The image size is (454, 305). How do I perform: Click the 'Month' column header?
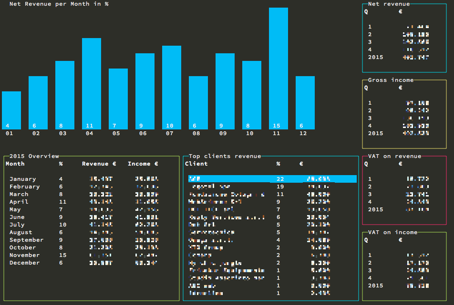click(x=15, y=164)
